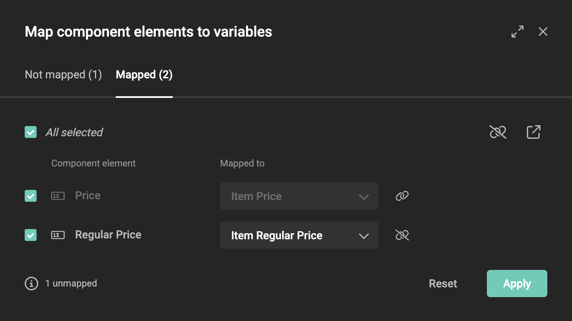Select the Mapped tab
Image resolution: width=572 pixels, height=321 pixels.
144,75
